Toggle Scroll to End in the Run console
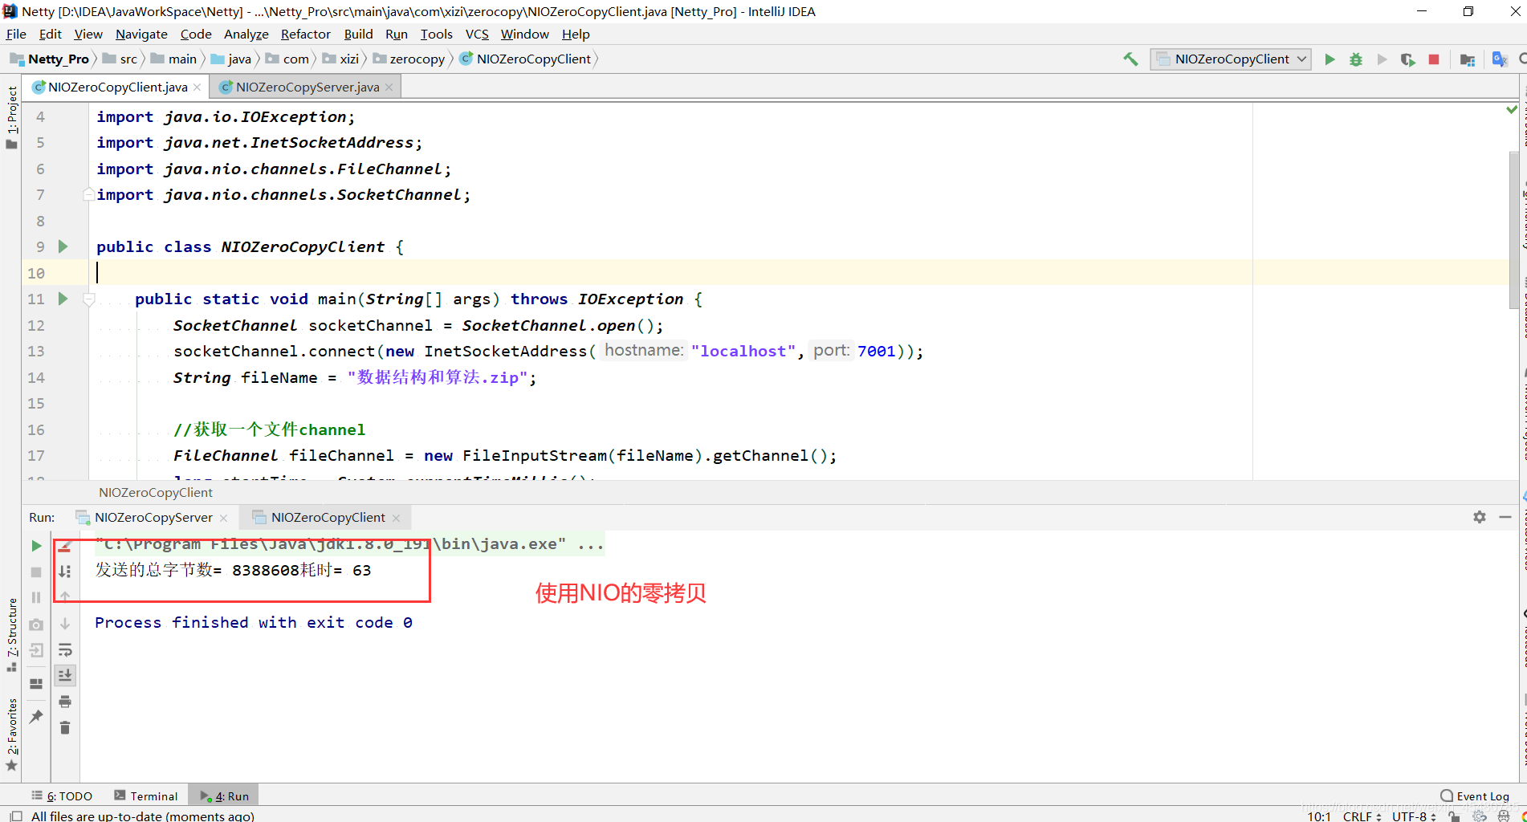 click(65, 675)
